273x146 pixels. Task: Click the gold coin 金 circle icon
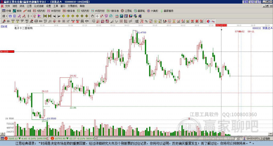pyautogui.click(x=155, y=21)
